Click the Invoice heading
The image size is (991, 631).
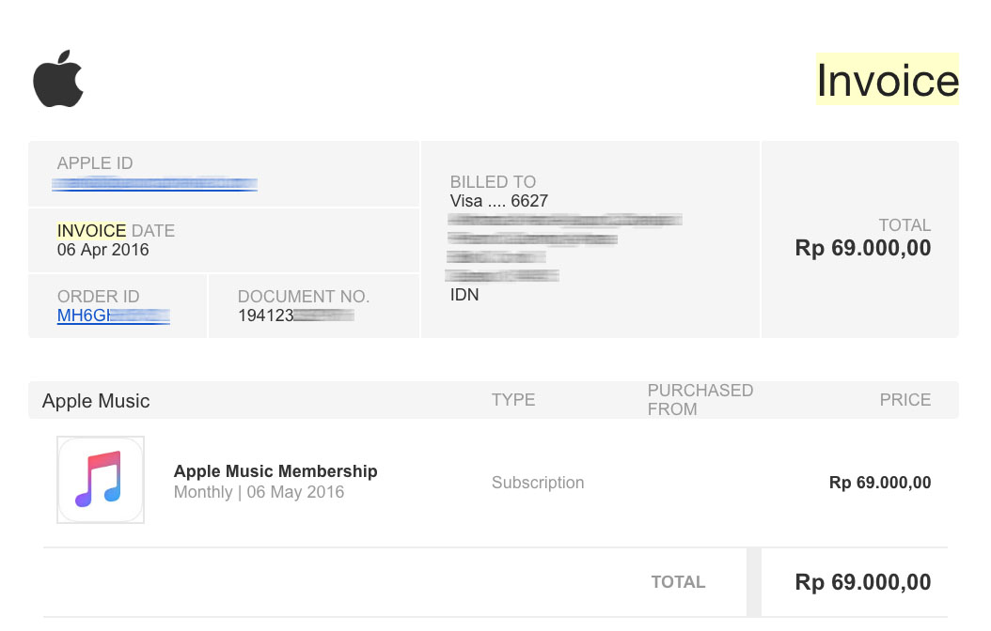click(x=887, y=80)
